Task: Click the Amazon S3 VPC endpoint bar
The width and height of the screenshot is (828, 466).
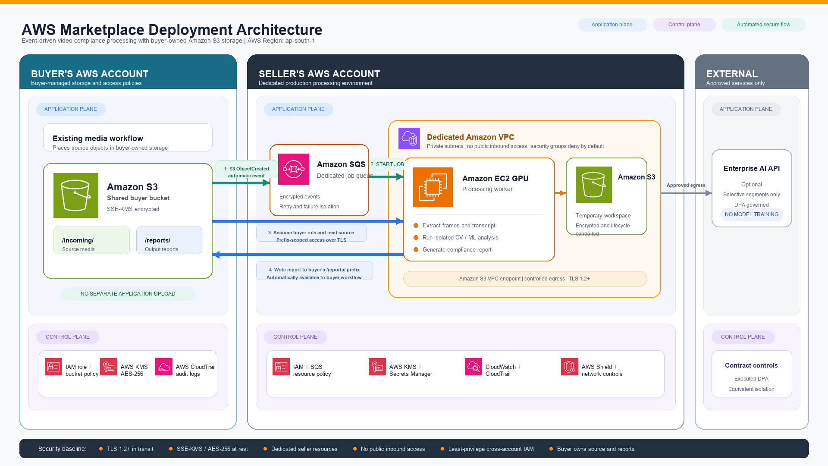Action: click(525, 279)
